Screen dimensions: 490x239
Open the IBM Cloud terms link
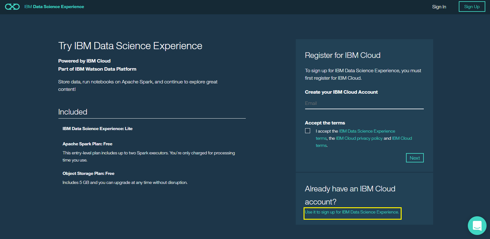[x=402, y=138]
